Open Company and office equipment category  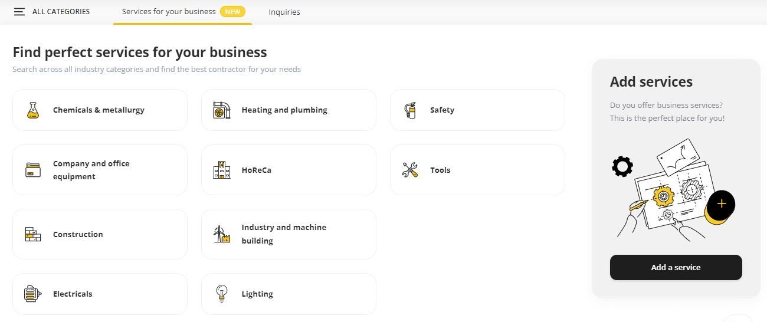pyautogui.click(x=100, y=170)
